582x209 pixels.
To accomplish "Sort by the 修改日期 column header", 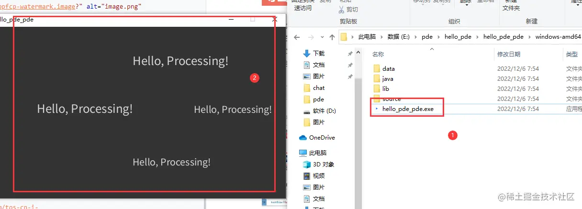I will (508, 54).
